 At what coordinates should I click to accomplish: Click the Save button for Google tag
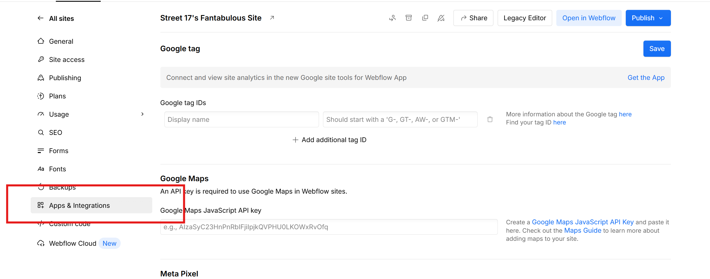pos(657,49)
